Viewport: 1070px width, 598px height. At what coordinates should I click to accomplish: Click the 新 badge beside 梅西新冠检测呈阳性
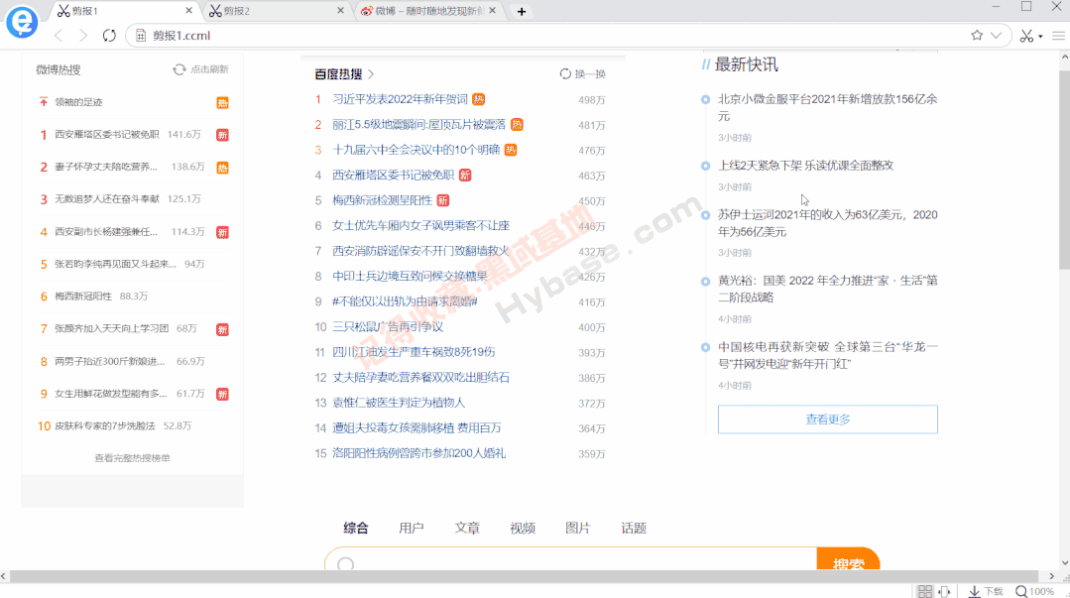443,200
